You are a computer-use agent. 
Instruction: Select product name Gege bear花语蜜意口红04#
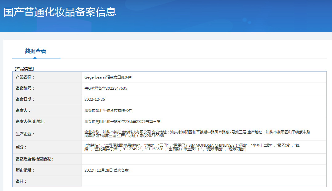point(108,77)
